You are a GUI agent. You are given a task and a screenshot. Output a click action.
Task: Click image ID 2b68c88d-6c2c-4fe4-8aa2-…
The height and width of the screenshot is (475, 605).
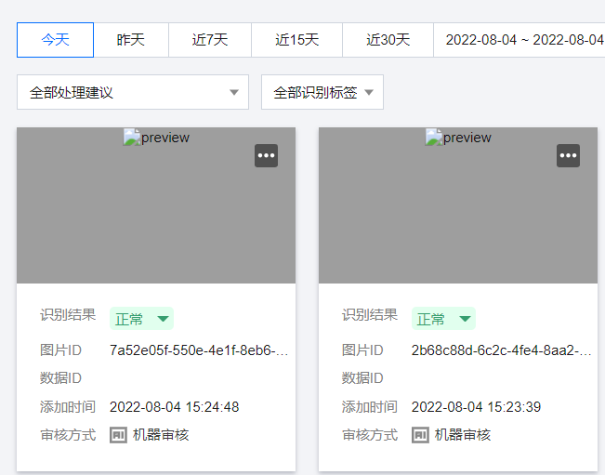[501, 350]
